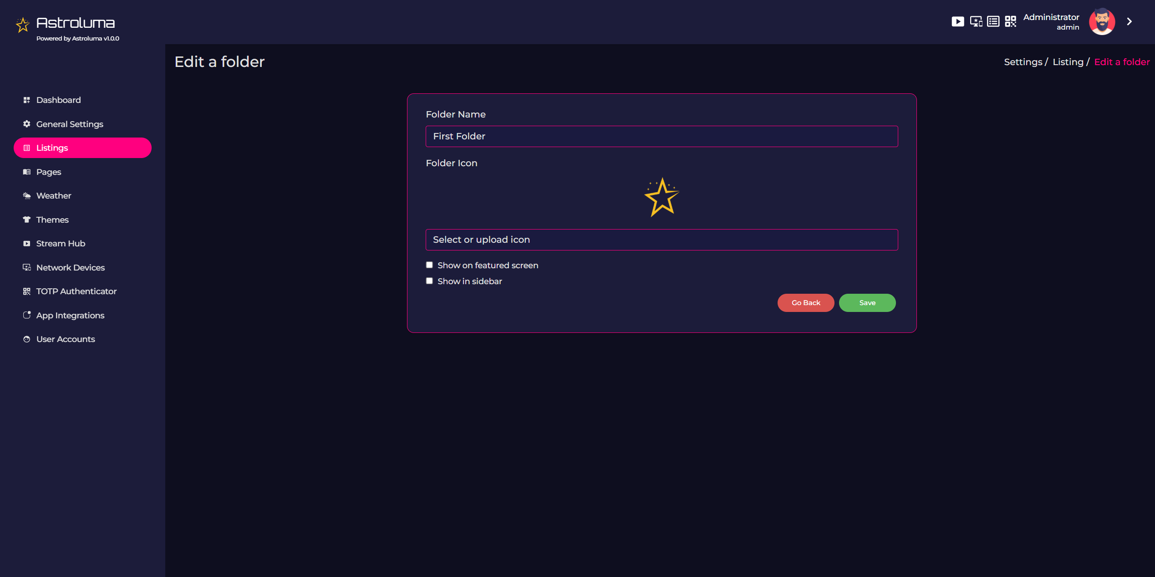Click the Folder Name text field

(x=661, y=136)
